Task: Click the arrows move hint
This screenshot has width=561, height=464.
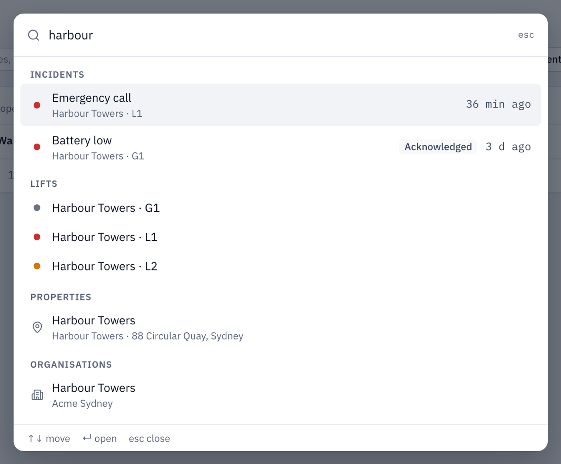Action: [x=49, y=439]
